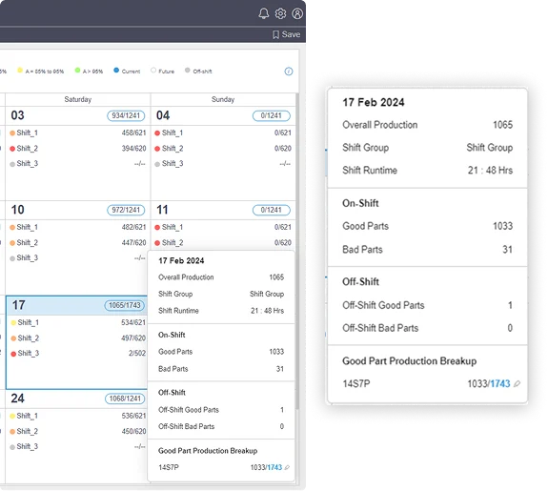Open day 11 in the calendar
The height and width of the screenshot is (491, 548).
coord(162,210)
